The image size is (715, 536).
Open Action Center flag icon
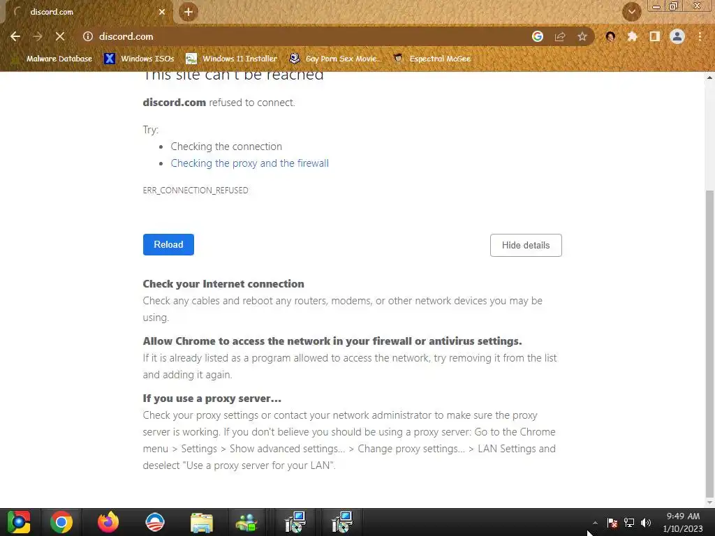point(612,522)
